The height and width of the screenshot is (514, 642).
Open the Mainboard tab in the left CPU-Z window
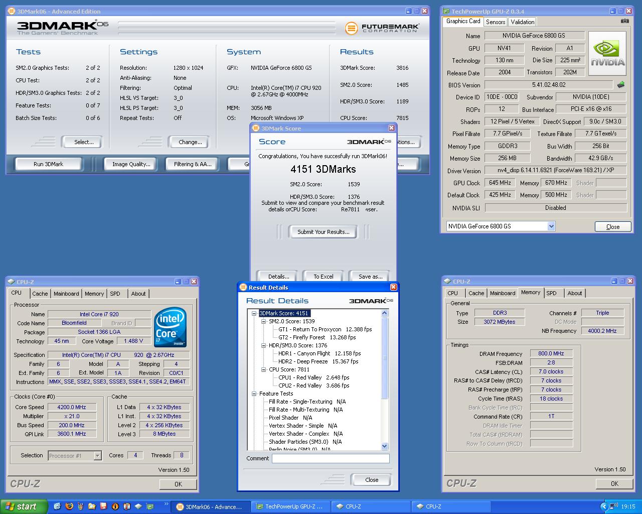66,294
